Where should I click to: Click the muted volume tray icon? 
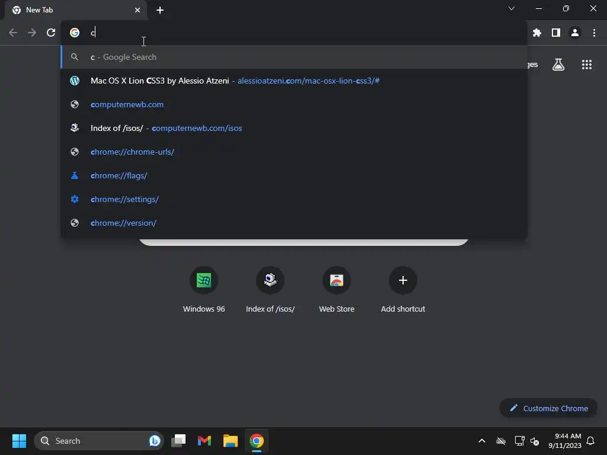pos(535,441)
